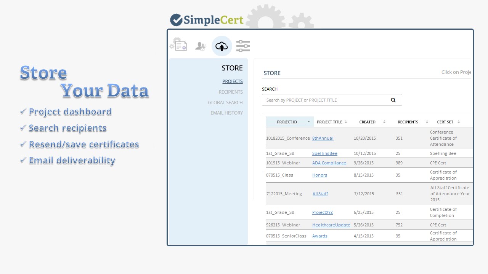Focus the project search input field

pyautogui.click(x=332, y=100)
